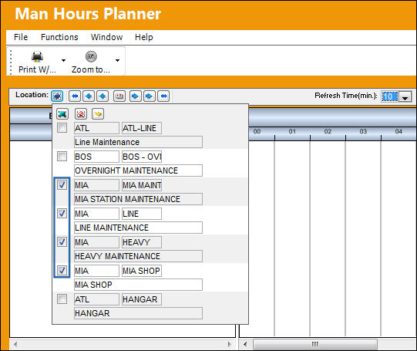Click the HEAVY MAINTENANCE description field

pos(138,256)
